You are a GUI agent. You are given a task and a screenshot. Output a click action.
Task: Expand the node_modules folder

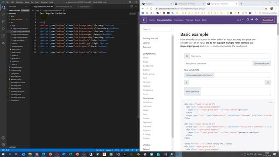[17, 19]
